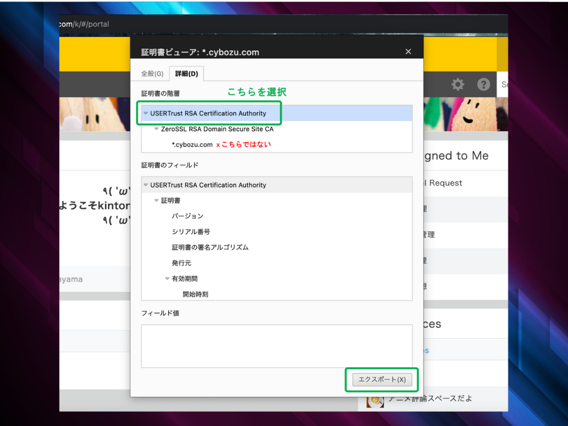Pick the 発行元 field
This screenshot has width=568, height=426.
click(x=182, y=263)
